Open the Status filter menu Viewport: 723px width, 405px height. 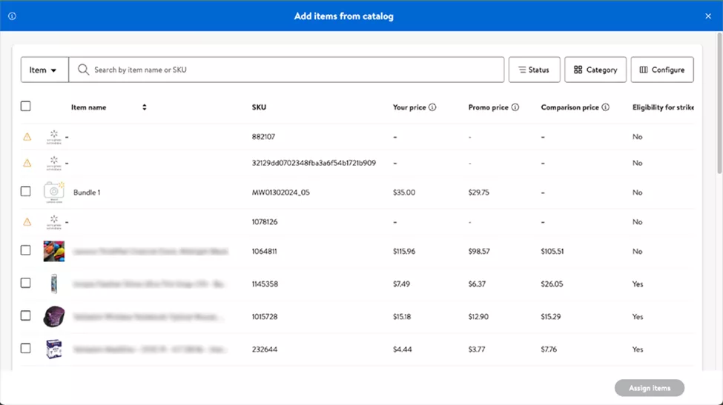pyautogui.click(x=534, y=70)
